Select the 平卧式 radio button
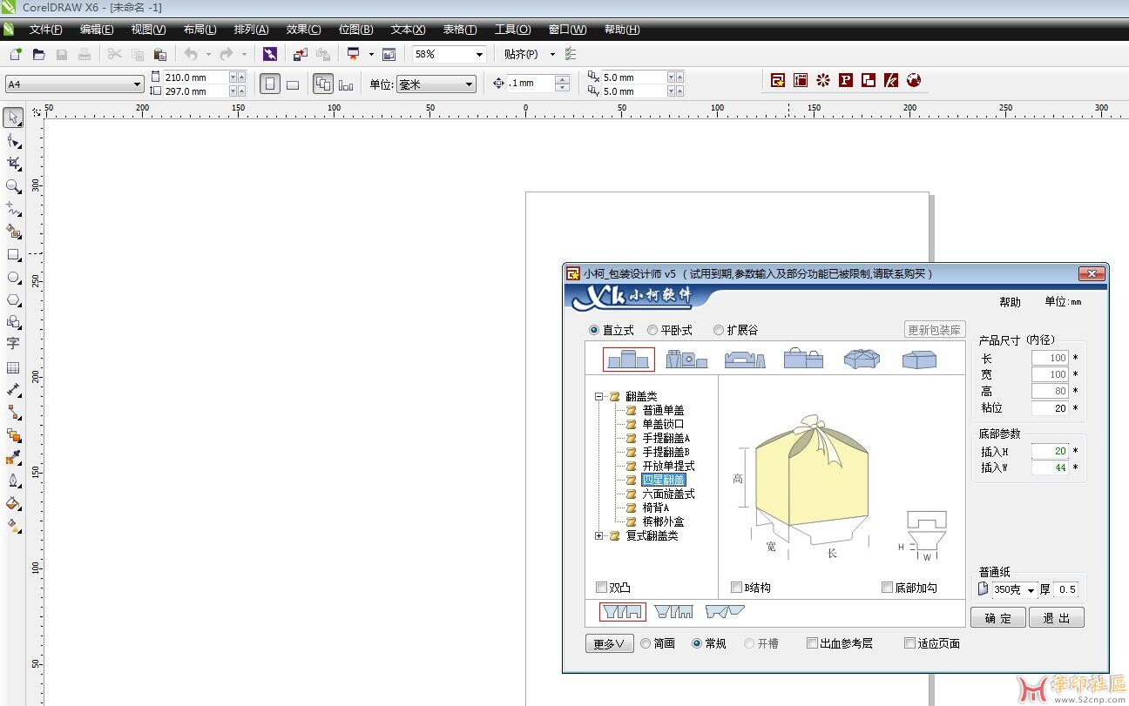This screenshot has width=1129, height=706. click(669, 330)
